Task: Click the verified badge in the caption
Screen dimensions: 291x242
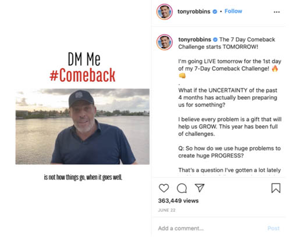Action: coord(215,39)
